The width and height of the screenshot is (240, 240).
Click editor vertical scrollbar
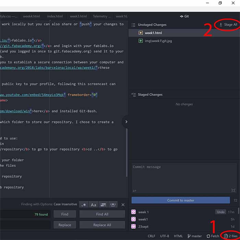coord(127,153)
